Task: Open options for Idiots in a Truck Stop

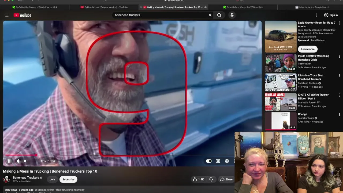Action: (339, 76)
